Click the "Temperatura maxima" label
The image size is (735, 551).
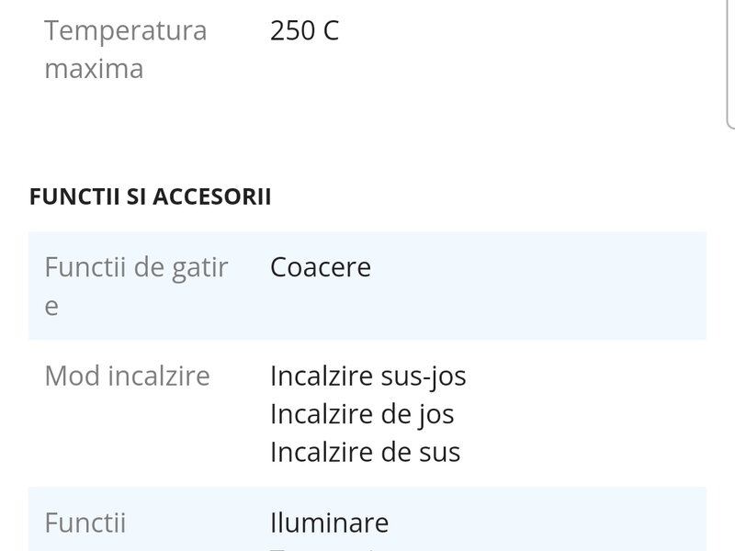(125, 50)
